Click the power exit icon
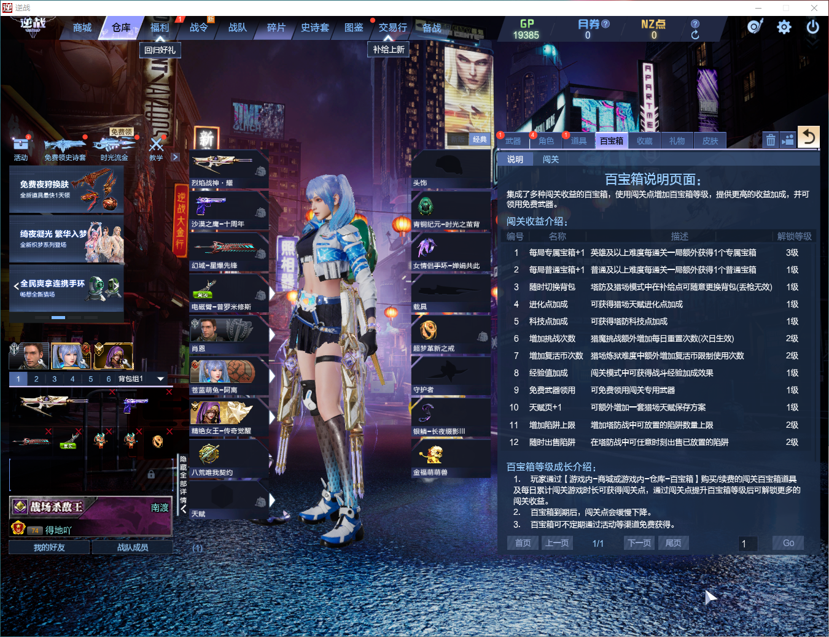 (x=813, y=27)
